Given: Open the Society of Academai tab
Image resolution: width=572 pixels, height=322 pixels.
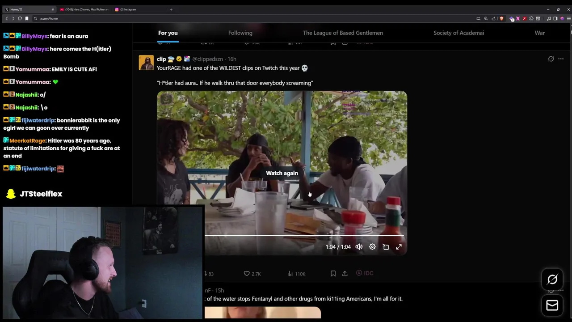Looking at the screenshot, I should (x=458, y=33).
